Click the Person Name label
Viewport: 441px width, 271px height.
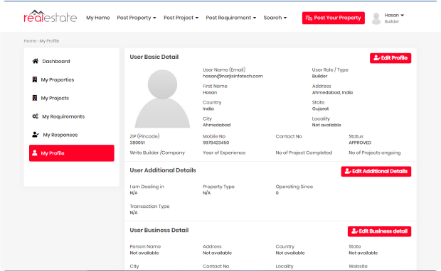(145, 247)
